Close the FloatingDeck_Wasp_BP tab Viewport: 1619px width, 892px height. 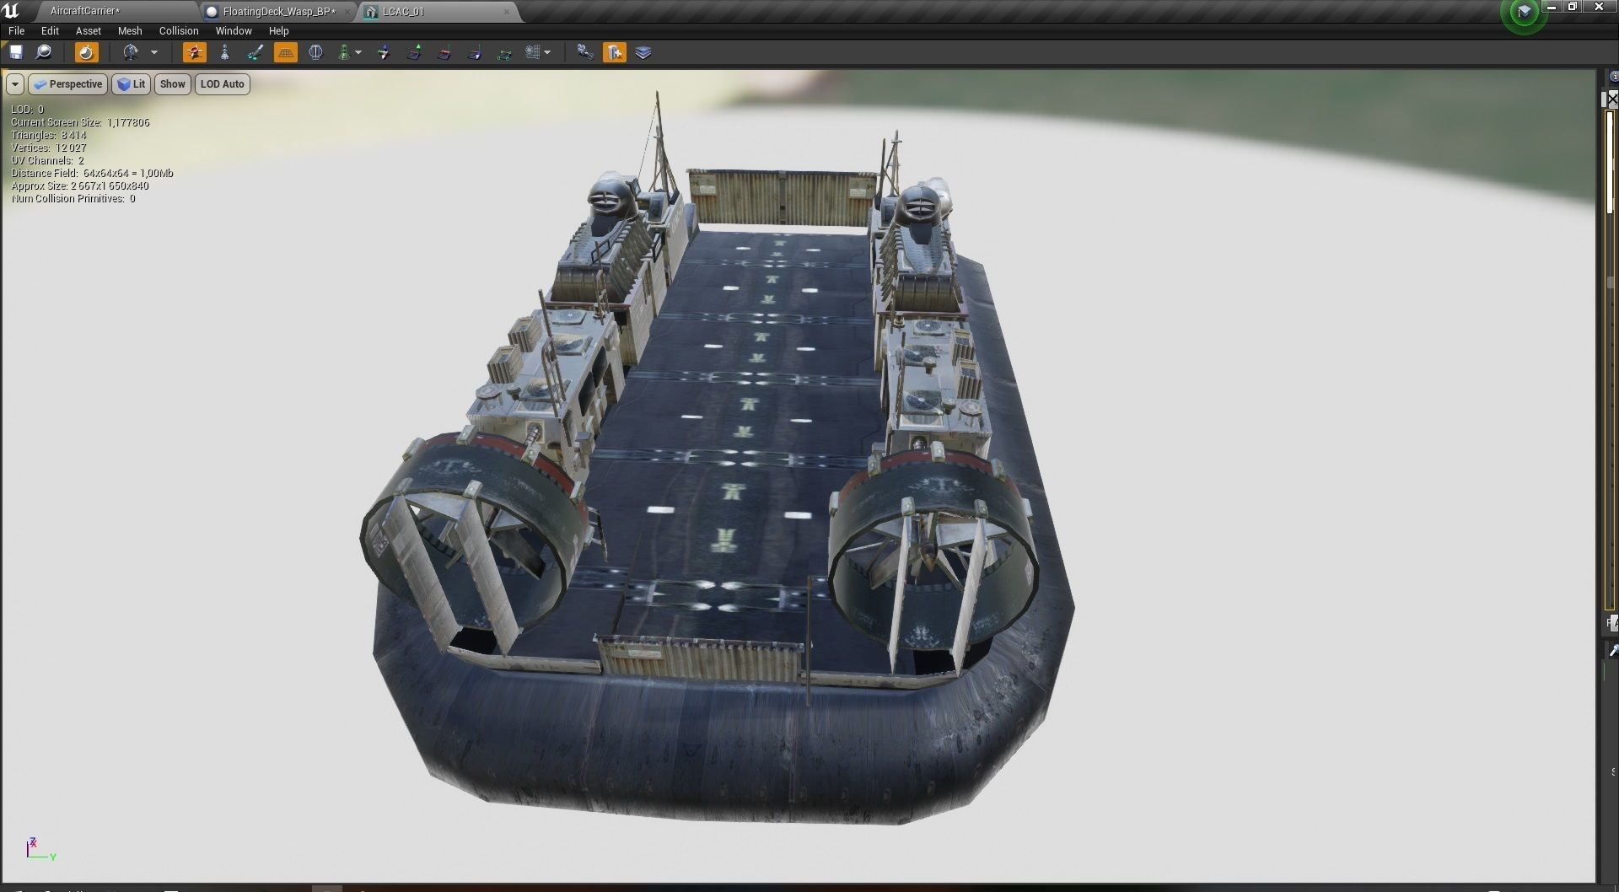click(347, 12)
